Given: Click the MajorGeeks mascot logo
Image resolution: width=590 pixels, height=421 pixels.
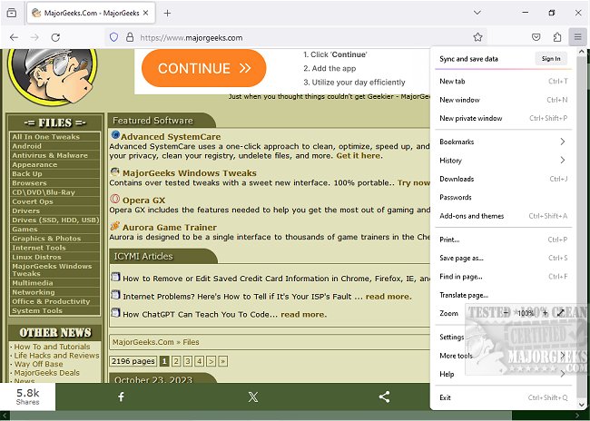Looking at the screenshot, I should (52, 75).
